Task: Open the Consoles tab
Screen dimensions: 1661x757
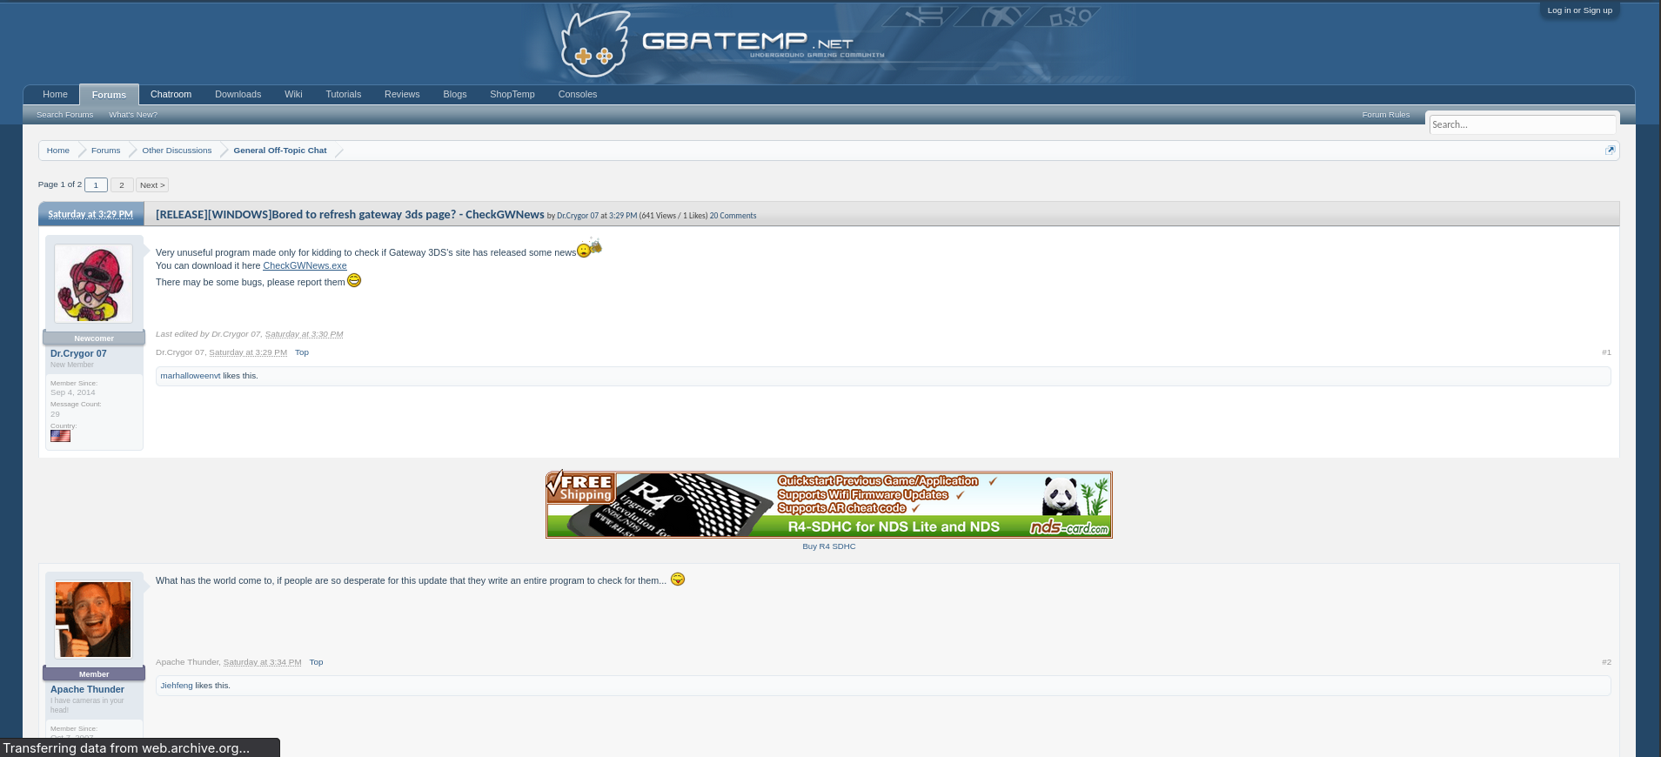Action: pyautogui.click(x=577, y=94)
